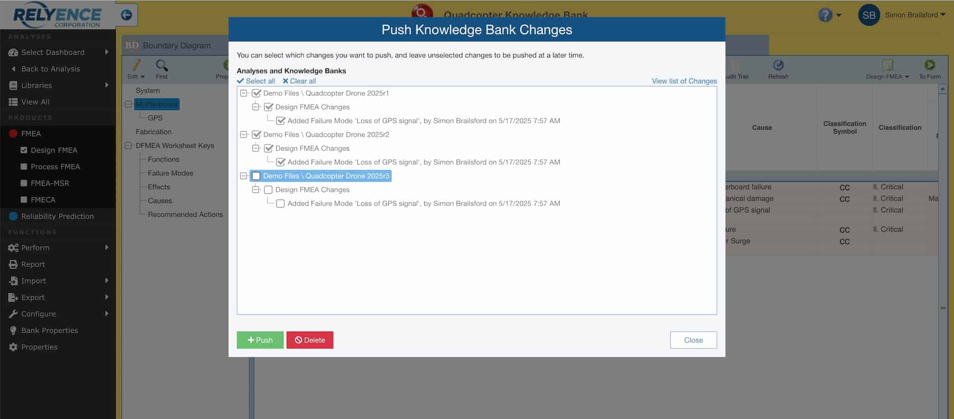Image resolution: width=954 pixels, height=419 pixels.
Task: Click the Find magnifier toolbar icon
Action: pos(162,65)
